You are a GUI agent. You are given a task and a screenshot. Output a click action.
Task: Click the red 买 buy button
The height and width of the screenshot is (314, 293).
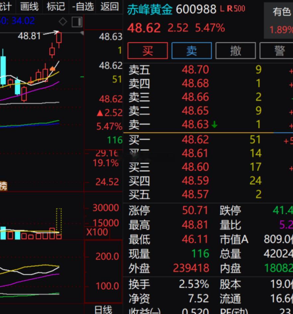pyautogui.click(x=148, y=51)
